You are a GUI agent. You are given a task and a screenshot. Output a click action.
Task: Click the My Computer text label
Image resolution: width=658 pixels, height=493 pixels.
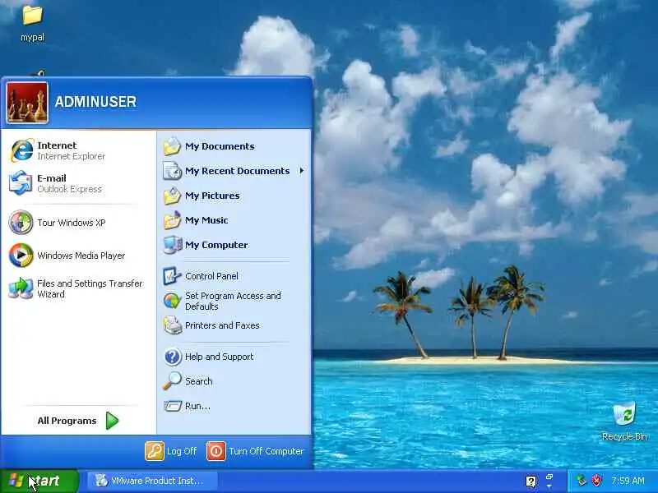[216, 245]
